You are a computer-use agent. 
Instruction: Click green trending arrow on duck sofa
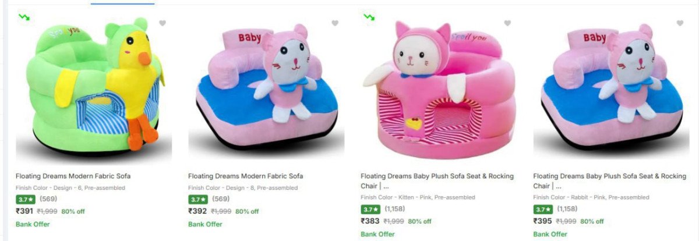[24, 17]
